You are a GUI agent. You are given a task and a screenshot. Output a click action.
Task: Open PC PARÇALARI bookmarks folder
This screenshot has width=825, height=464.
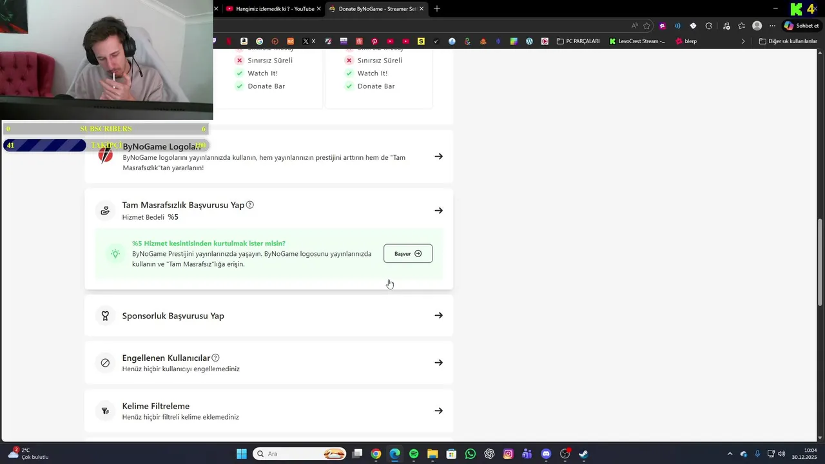(577, 41)
